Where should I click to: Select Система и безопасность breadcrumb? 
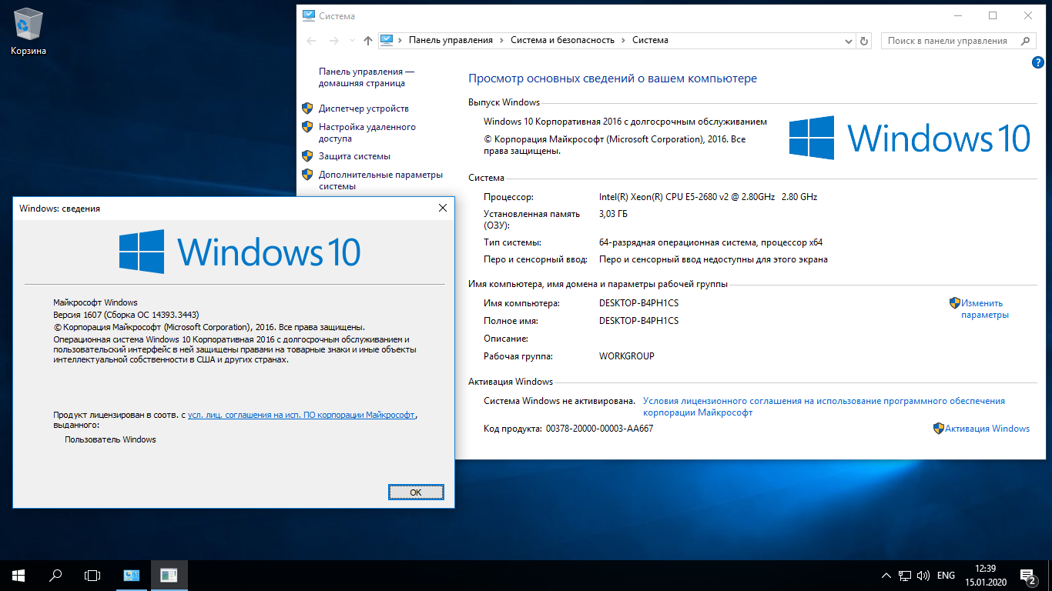point(562,40)
